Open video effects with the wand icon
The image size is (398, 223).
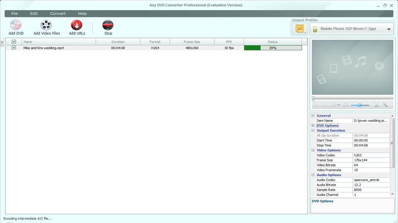coord(385,105)
